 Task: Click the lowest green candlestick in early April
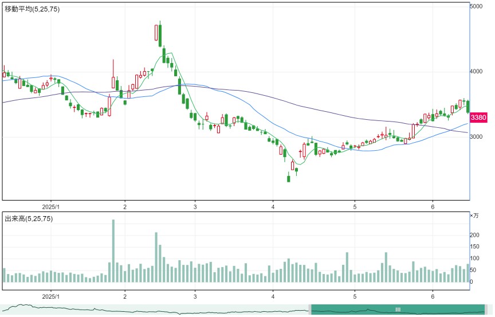tap(289, 178)
